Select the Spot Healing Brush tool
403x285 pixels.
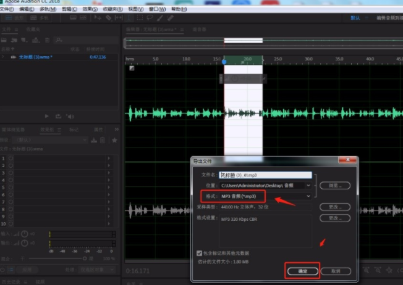point(171,18)
